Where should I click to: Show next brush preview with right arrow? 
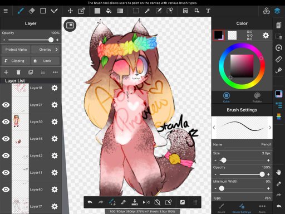pyautogui.click(x=270, y=128)
